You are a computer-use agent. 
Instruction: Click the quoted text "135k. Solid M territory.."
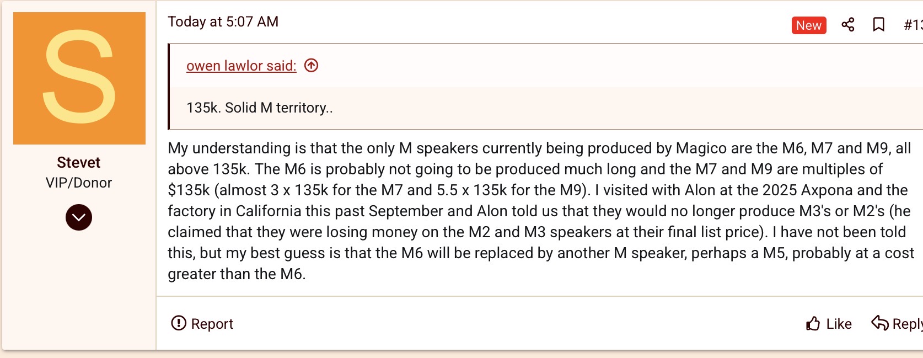click(259, 108)
